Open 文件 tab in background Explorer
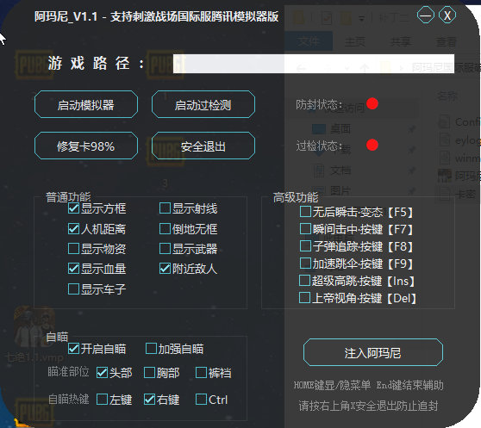 pos(309,41)
